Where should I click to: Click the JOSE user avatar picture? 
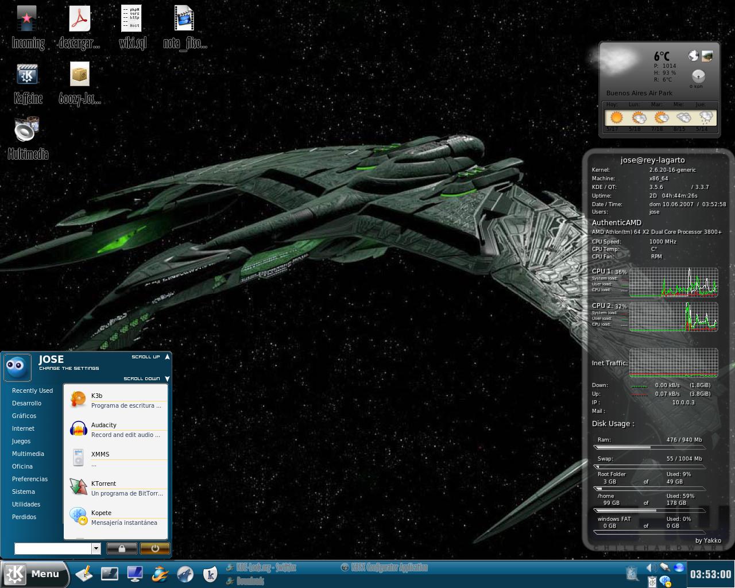(x=17, y=367)
